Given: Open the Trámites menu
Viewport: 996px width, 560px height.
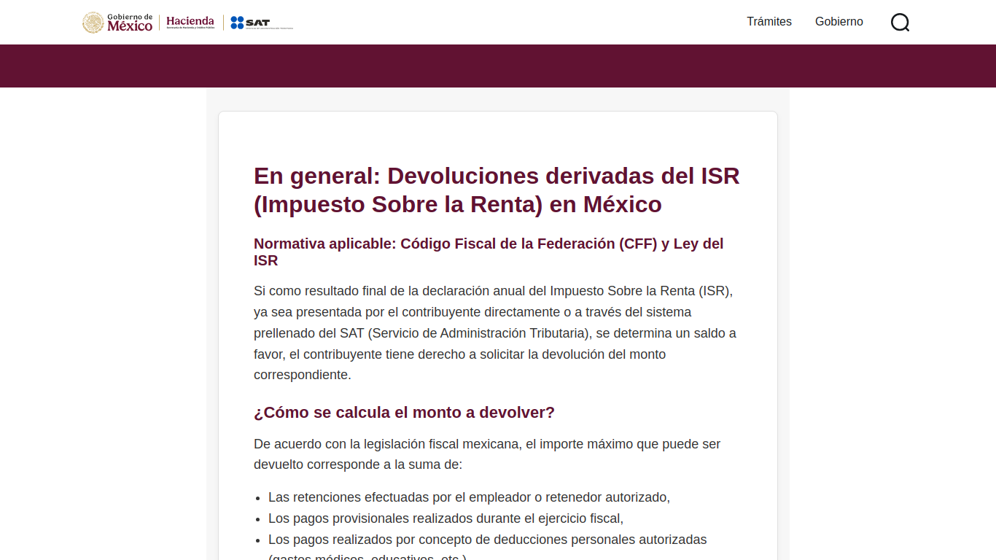Looking at the screenshot, I should [x=769, y=22].
